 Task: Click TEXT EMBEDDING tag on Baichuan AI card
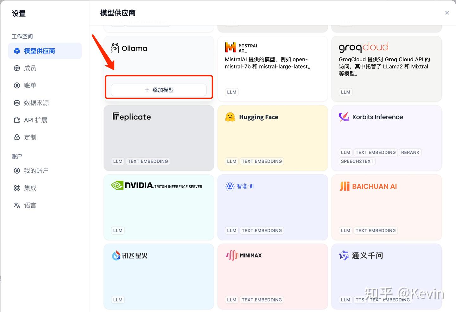click(x=376, y=231)
